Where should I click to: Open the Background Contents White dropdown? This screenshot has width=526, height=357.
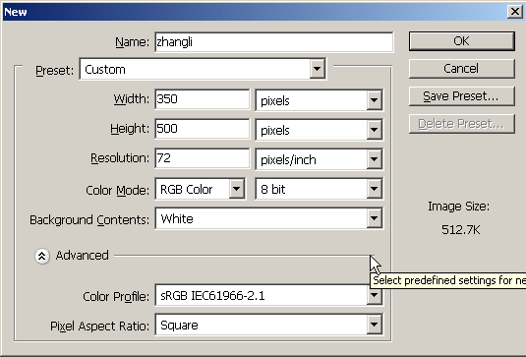269,218
